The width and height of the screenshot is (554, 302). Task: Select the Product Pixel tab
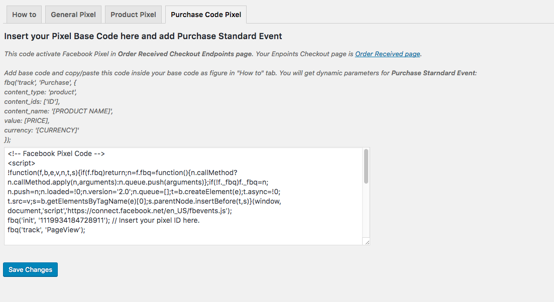pyautogui.click(x=133, y=15)
